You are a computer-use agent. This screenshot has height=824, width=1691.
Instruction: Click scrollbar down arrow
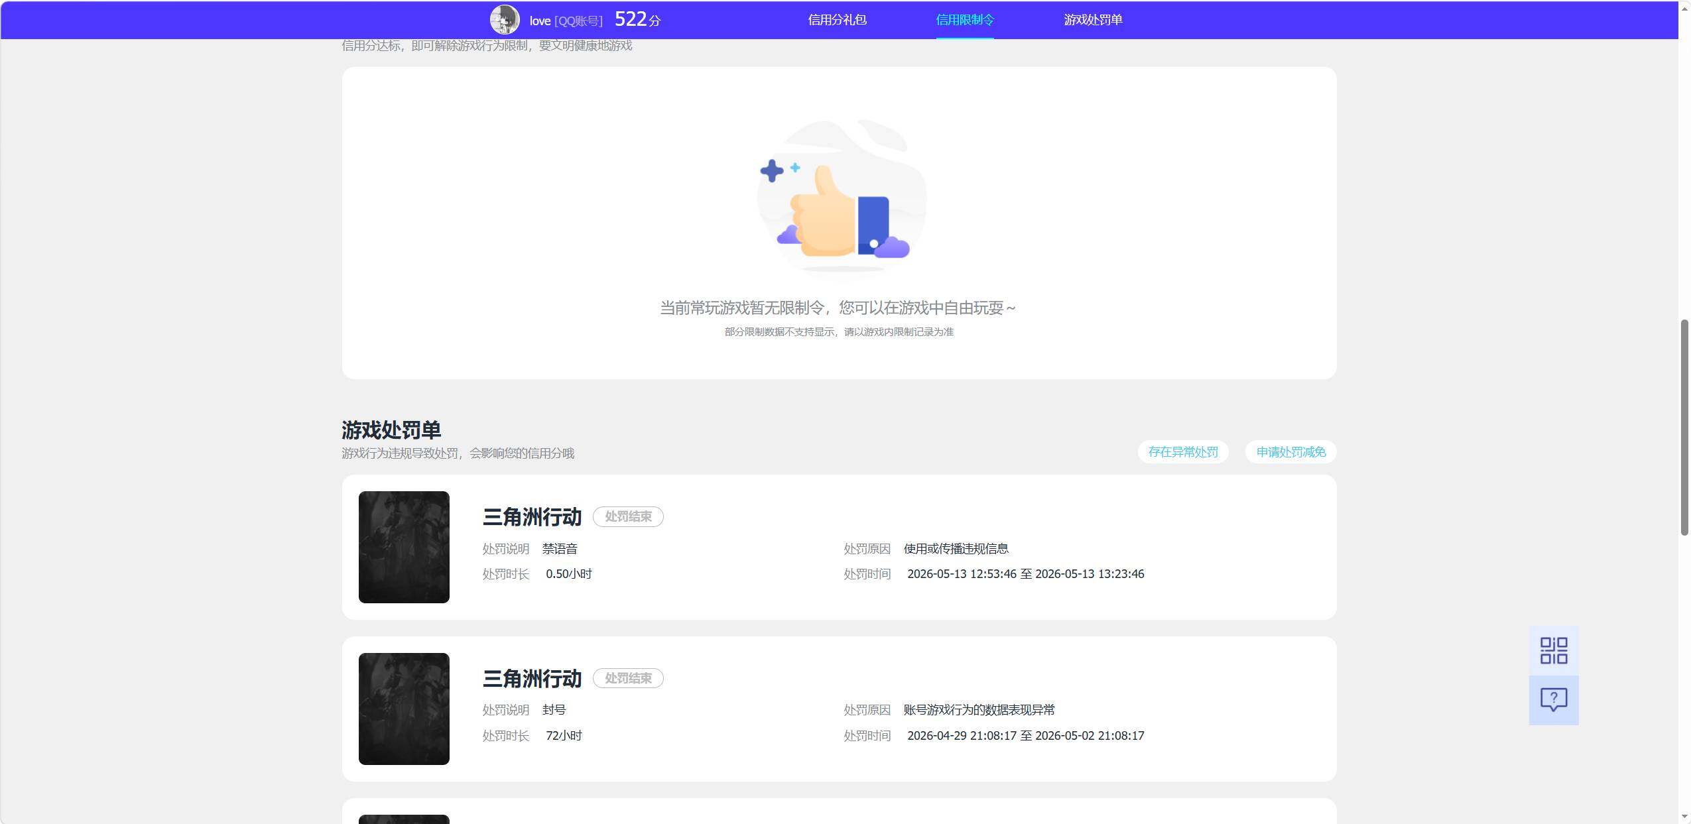coord(1684,817)
